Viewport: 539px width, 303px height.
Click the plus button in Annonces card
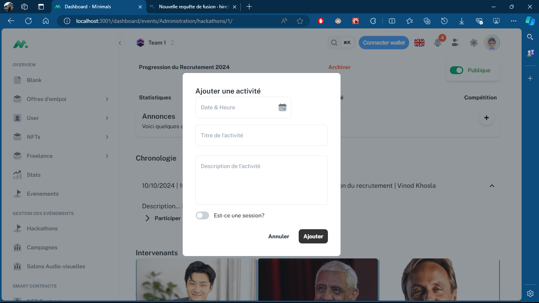click(486, 118)
